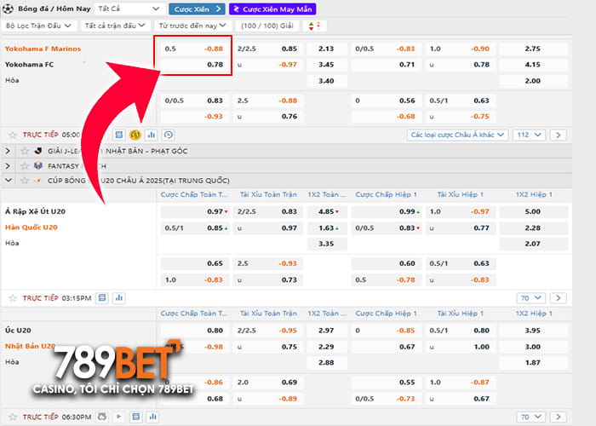Image resolution: width=596 pixels, height=426 pixels.
Task: Open scoreboard icon in 05:00 match row
Action: pyautogui.click(x=119, y=135)
